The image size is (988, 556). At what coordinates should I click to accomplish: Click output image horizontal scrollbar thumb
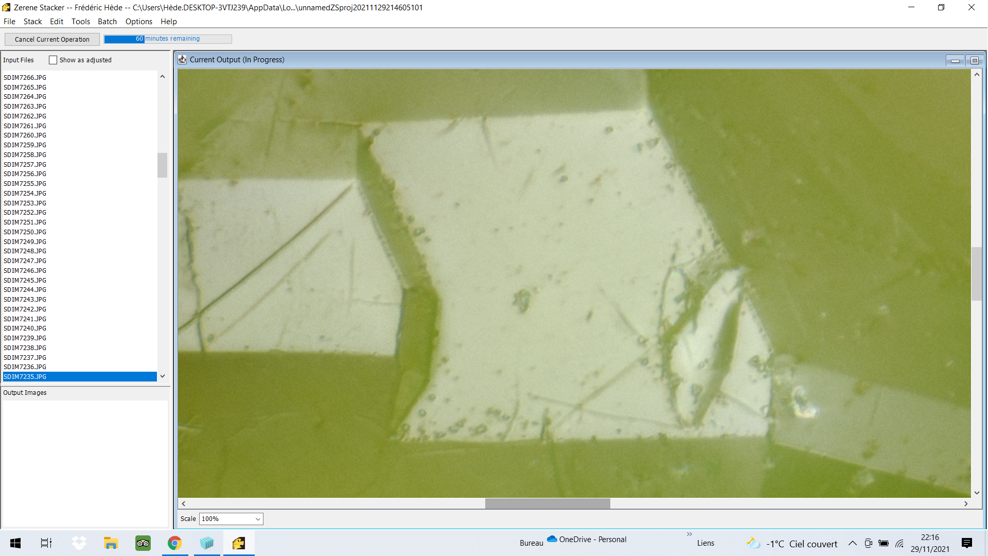pos(548,503)
